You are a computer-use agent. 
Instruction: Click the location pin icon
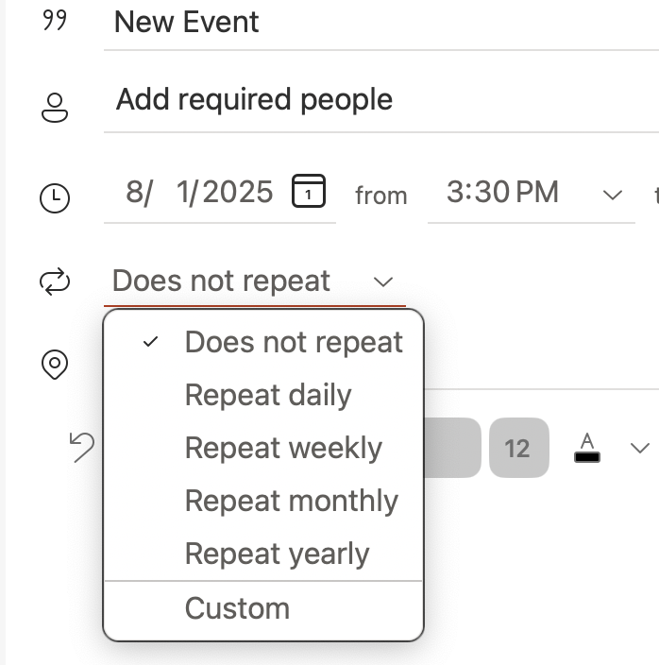click(x=55, y=365)
